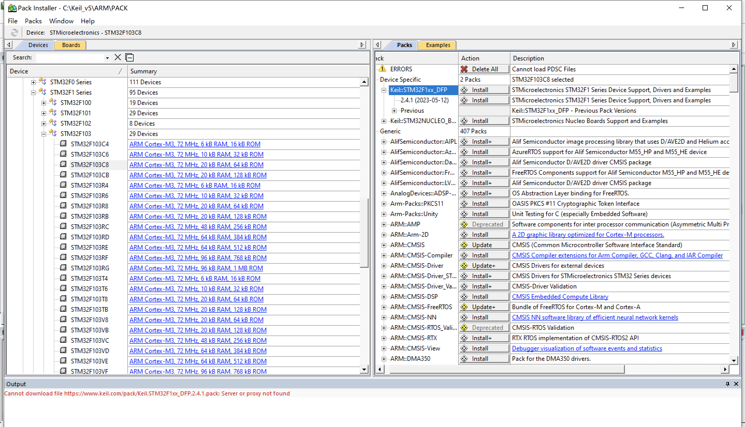Open STM32F103C8 summary link
This screenshot has height=427, width=745.
pos(196,165)
